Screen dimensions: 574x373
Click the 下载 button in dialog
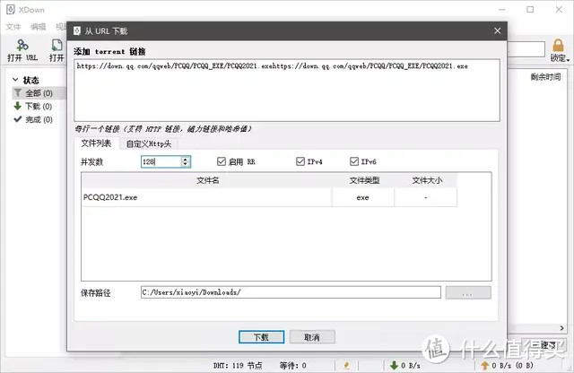pyautogui.click(x=261, y=337)
